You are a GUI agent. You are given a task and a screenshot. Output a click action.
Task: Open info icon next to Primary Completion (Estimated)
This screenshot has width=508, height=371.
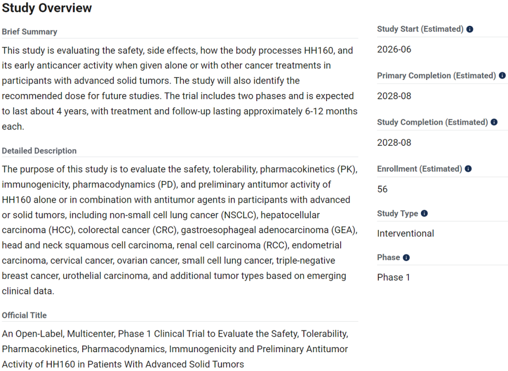[502, 75]
